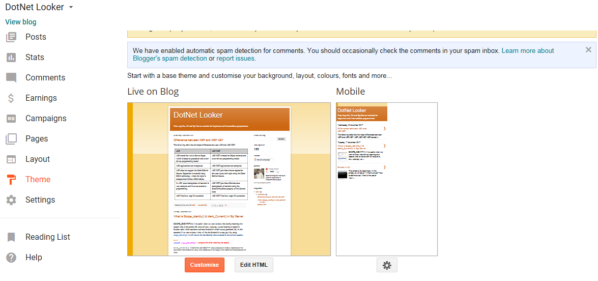The height and width of the screenshot is (281, 598).
Task: Open mobile theme gear settings button
Action: 387,265
